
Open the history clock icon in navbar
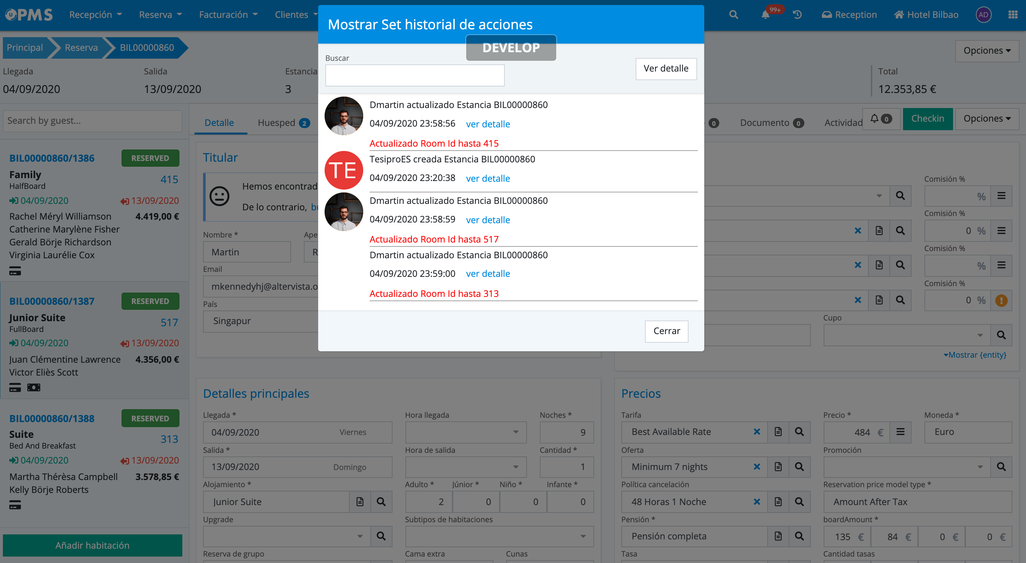tap(797, 15)
